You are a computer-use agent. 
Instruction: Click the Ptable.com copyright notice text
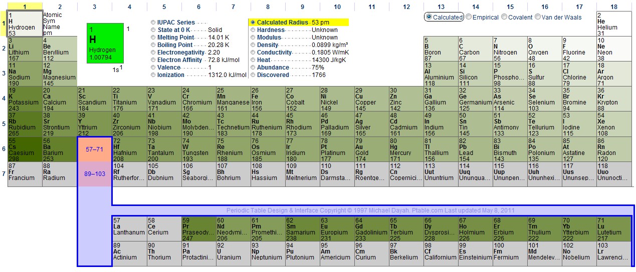[370, 210]
